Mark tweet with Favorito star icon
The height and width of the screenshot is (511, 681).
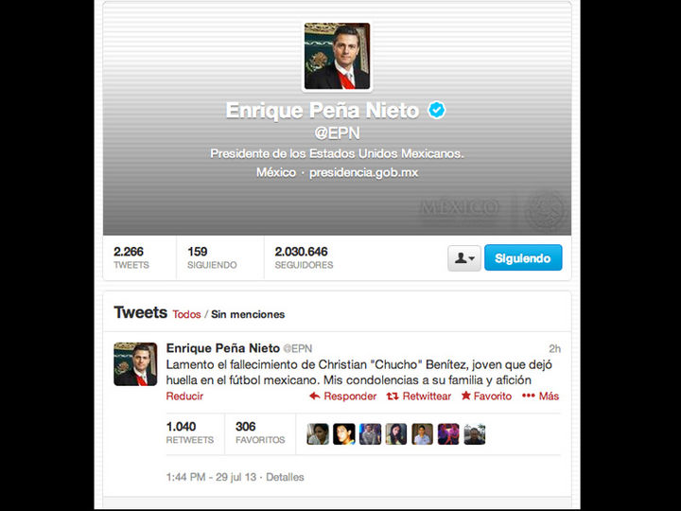coord(466,396)
